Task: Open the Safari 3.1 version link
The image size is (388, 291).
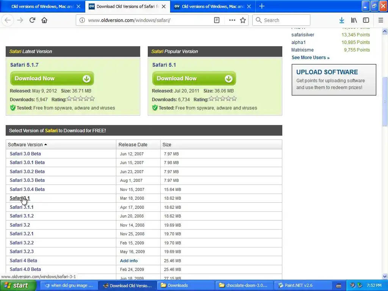Action: pos(20,198)
